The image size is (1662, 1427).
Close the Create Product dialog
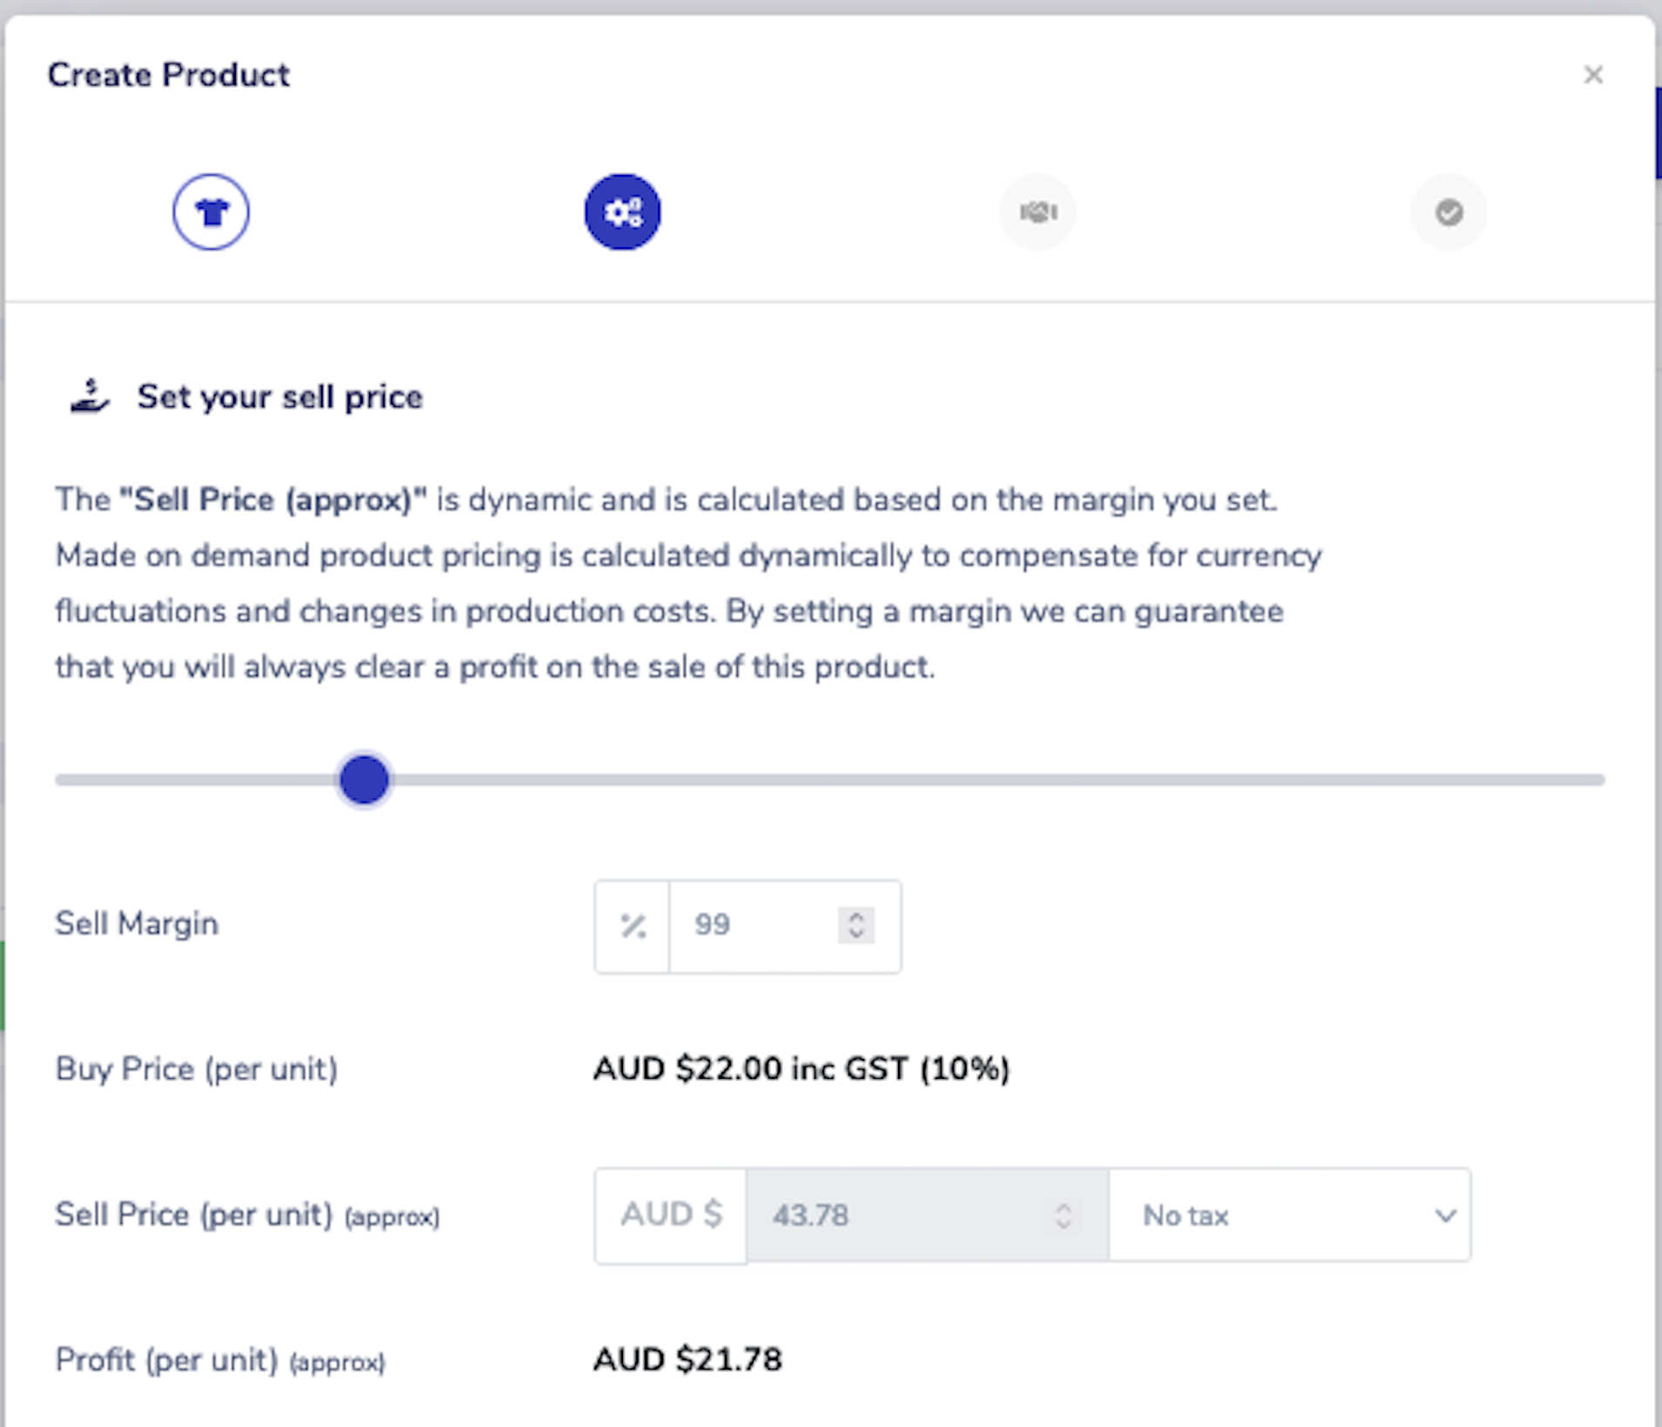tap(1593, 75)
